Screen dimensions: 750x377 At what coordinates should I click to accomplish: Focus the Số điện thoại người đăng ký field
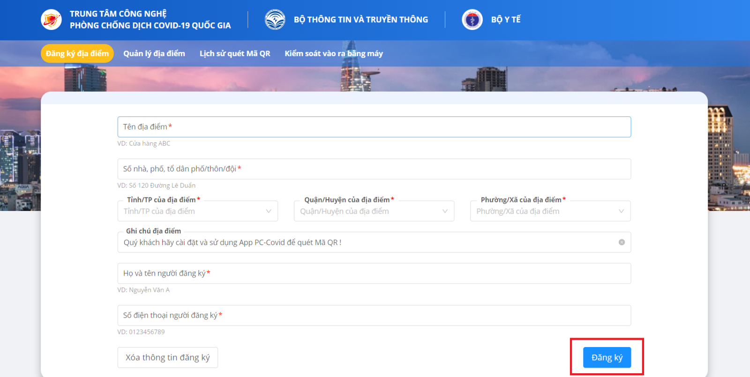point(374,315)
